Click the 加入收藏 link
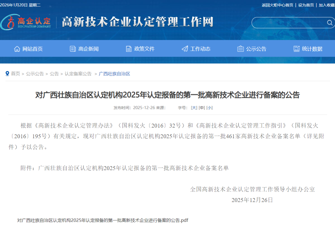Image resolution: width=335 pixels, height=235 pixels. [x=327, y=5]
